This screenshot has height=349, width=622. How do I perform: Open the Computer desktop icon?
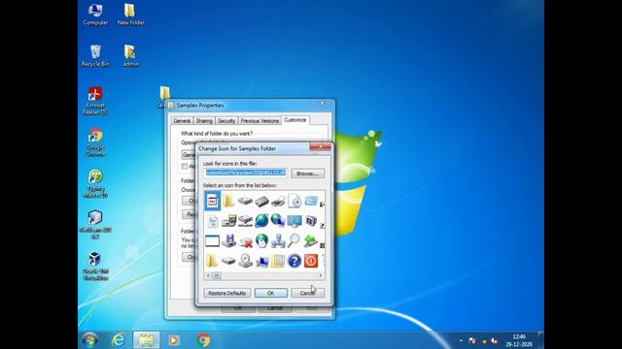pyautogui.click(x=95, y=15)
